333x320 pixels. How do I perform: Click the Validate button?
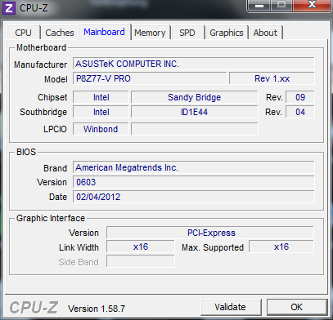pos(231,307)
